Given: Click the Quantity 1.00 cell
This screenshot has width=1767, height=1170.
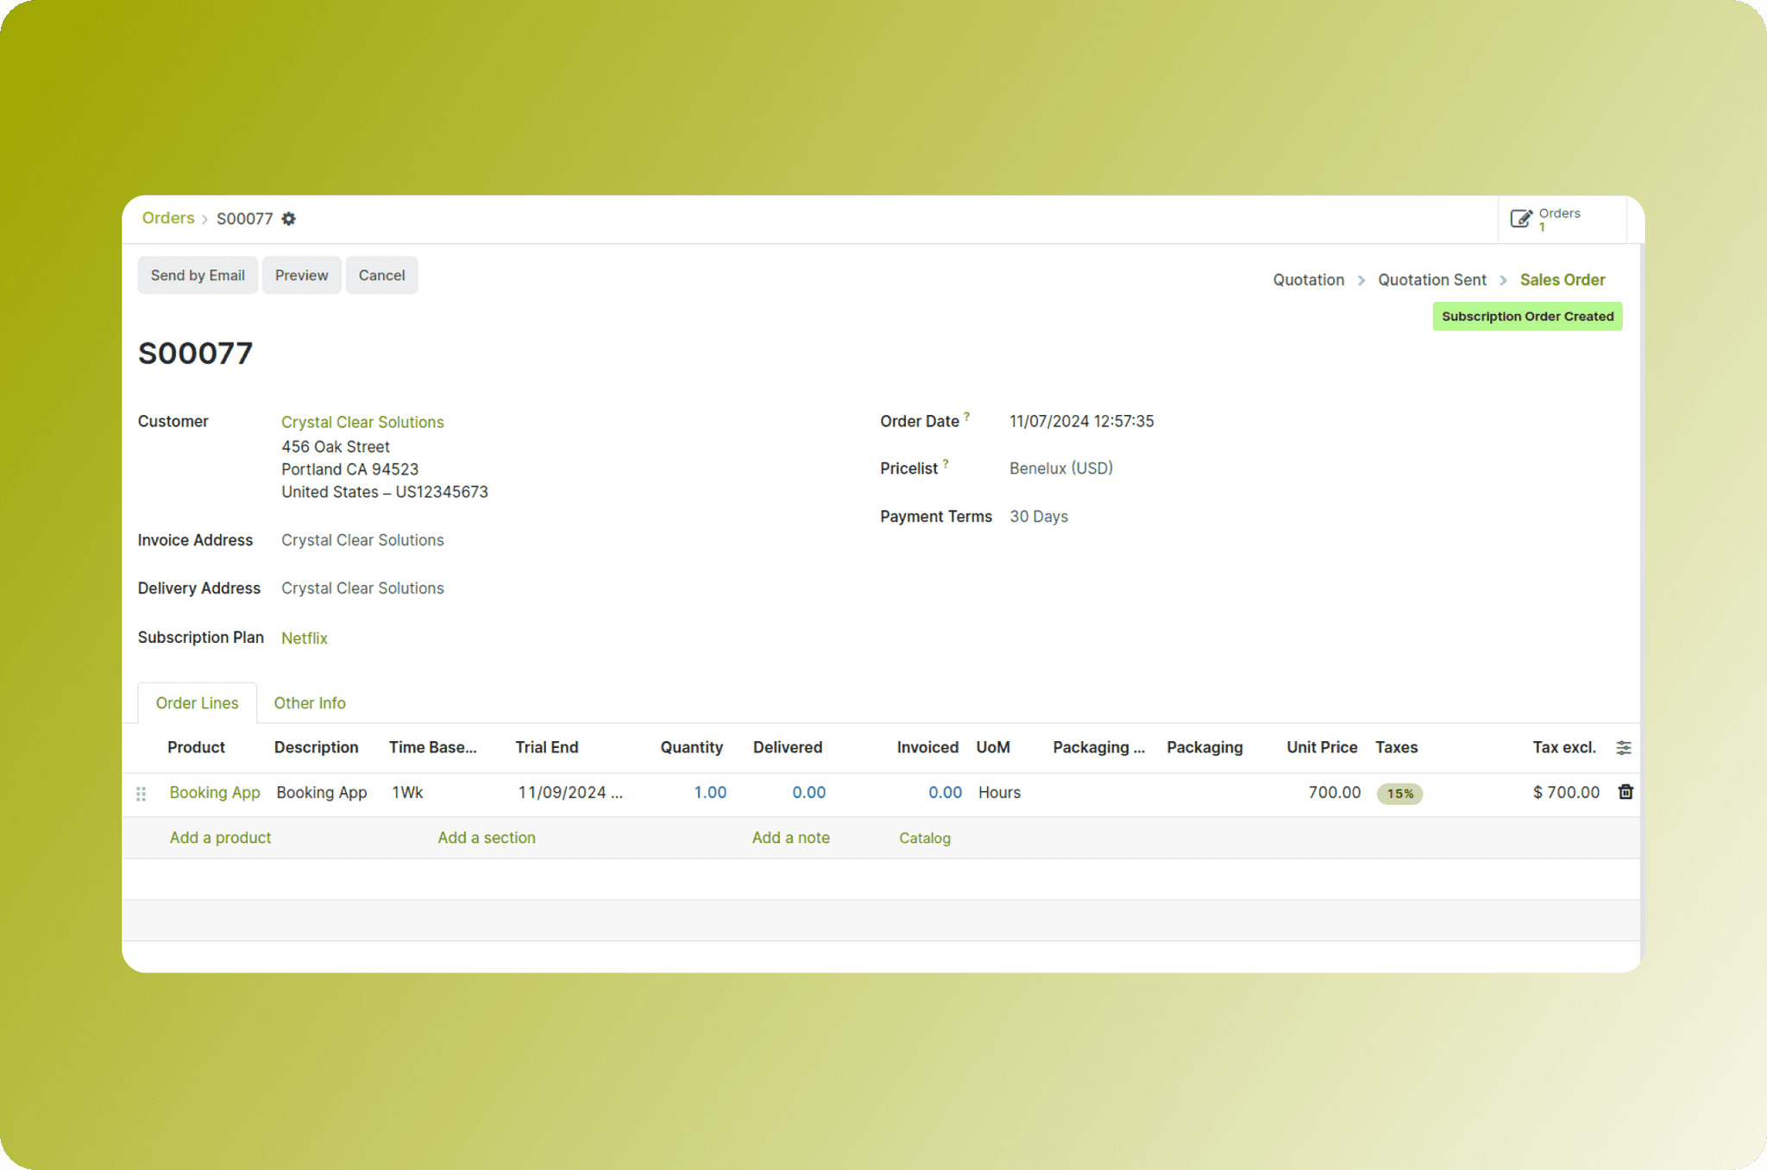Looking at the screenshot, I should (x=710, y=793).
